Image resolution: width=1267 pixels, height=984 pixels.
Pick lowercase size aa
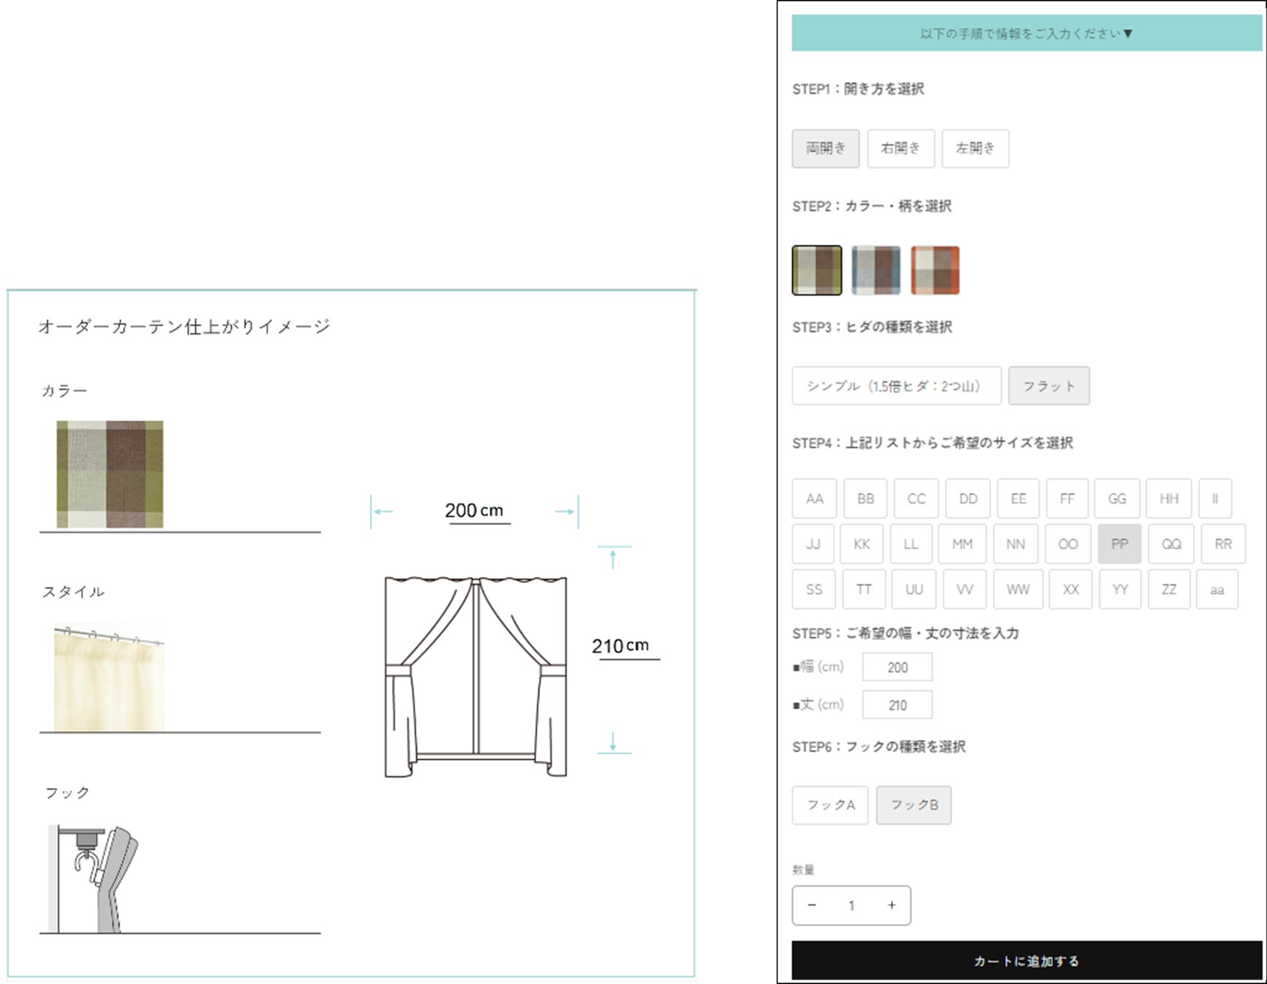click(1217, 589)
